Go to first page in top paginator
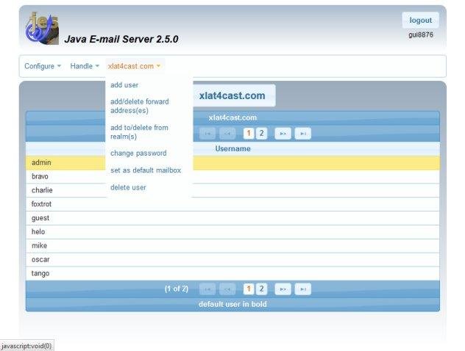 click(207, 134)
